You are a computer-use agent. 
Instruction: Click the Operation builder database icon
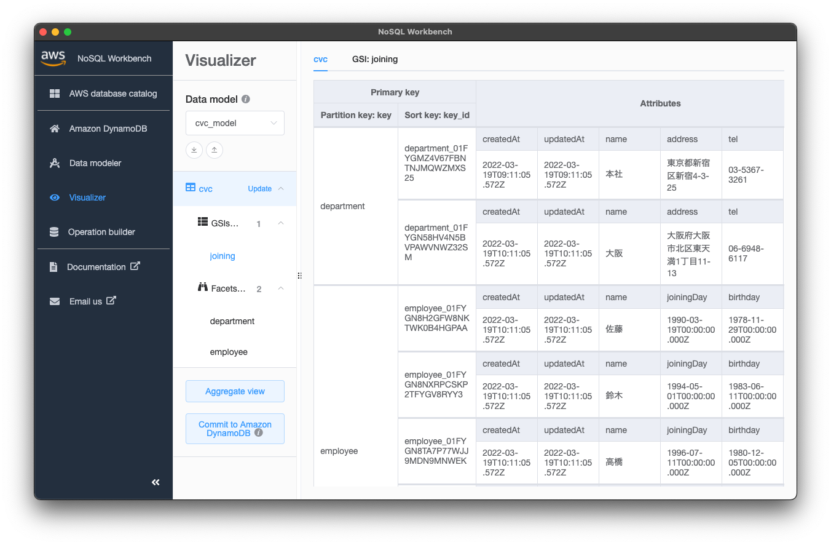(x=54, y=232)
